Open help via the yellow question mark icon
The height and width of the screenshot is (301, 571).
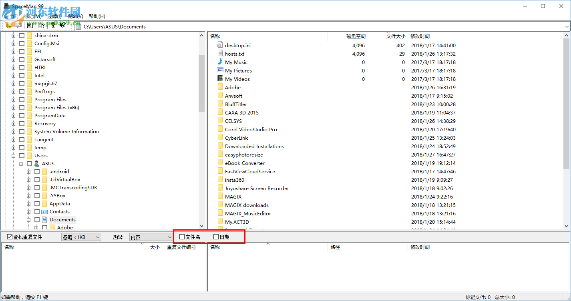coord(52,26)
